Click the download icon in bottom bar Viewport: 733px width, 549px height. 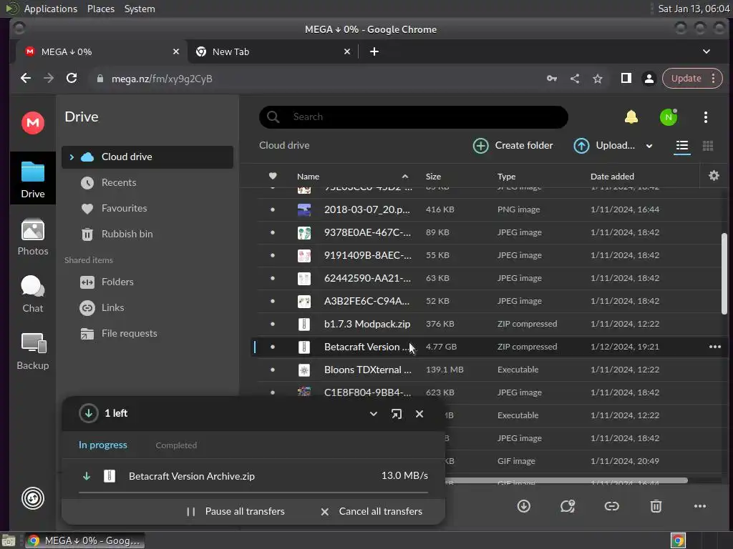click(523, 506)
